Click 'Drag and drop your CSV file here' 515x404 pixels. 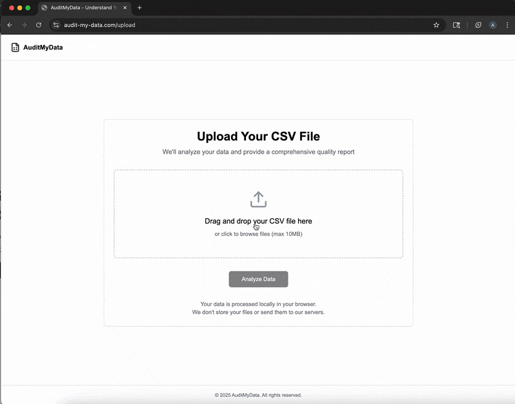click(x=258, y=221)
